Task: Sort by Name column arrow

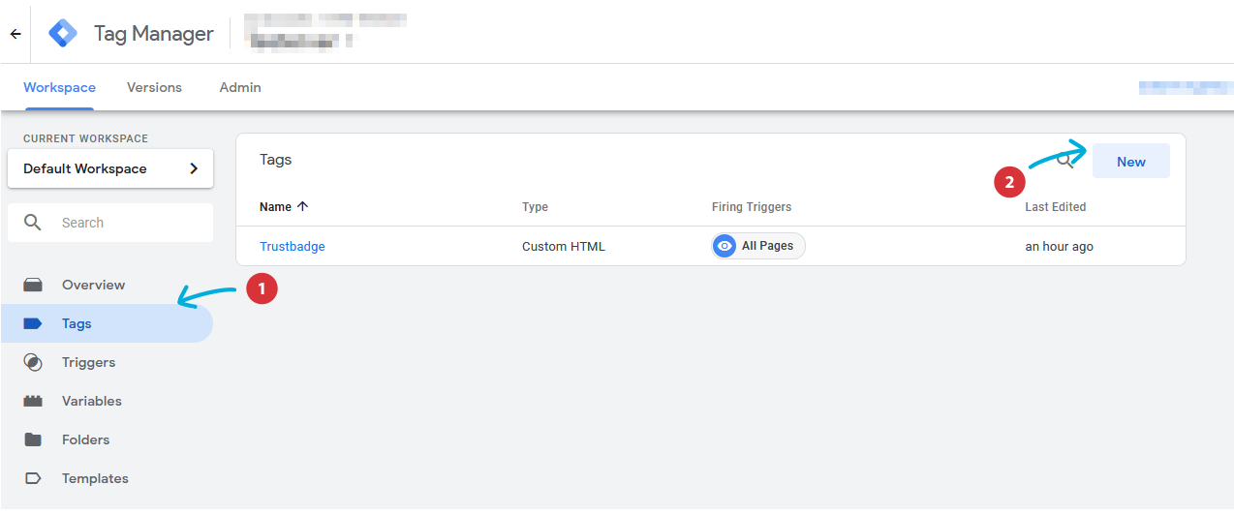Action: pyautogui.click(x=302, y=206)
